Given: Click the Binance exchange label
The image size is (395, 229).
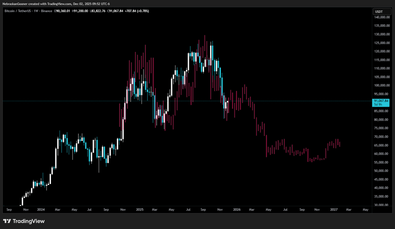Looking at the screenshot, I should click(x=46, y=11).
